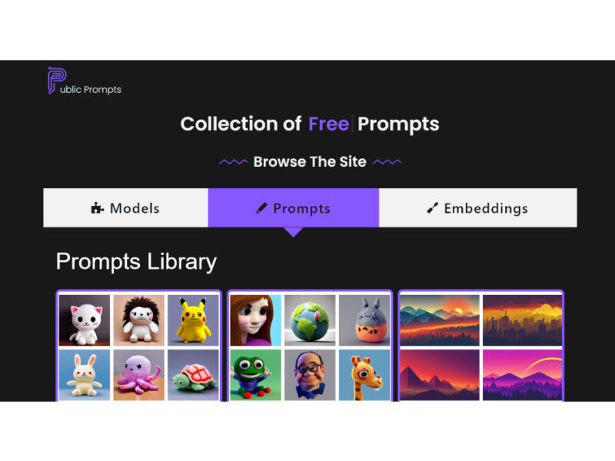Image resolution: width=615 pixels, height=461 pixels.
Task: Click the pencil icon beside Prompts
Action: click(x=261, y=207)
